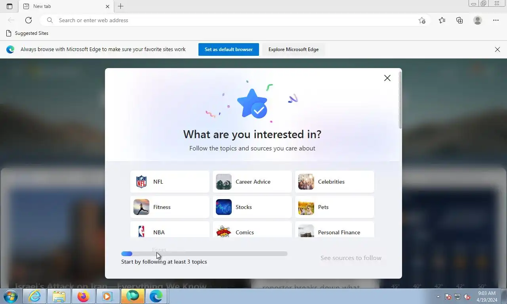Click Set as default browser button
Viewport: 507px width, 304px height.
229,49
